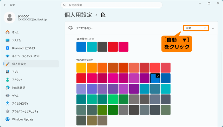Click the ゲーム controller icon
The width and height of the screenshot is (223, 127).
[8, 95]
